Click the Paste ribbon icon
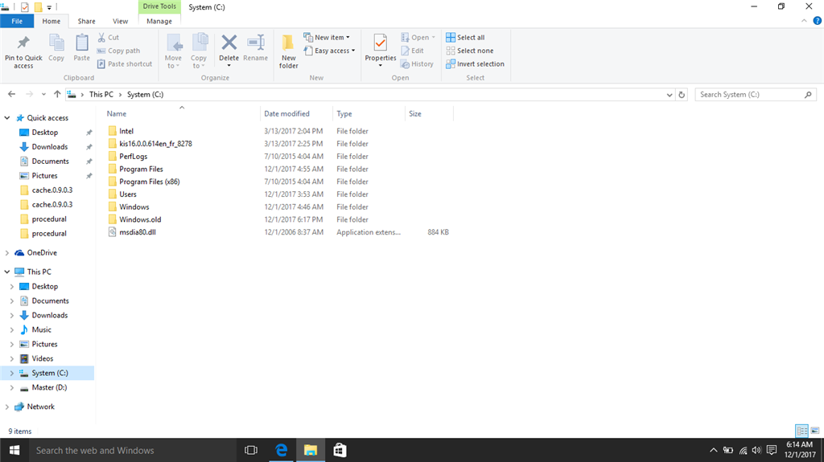 pos(81,43)
